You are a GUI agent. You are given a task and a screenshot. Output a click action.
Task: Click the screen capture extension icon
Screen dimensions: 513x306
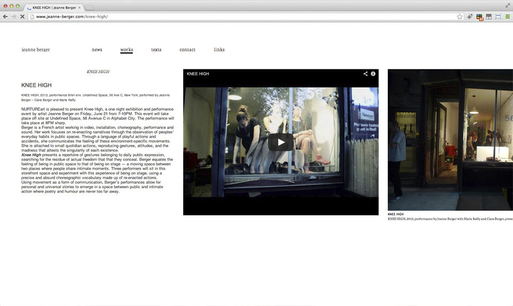coord(498,17)
